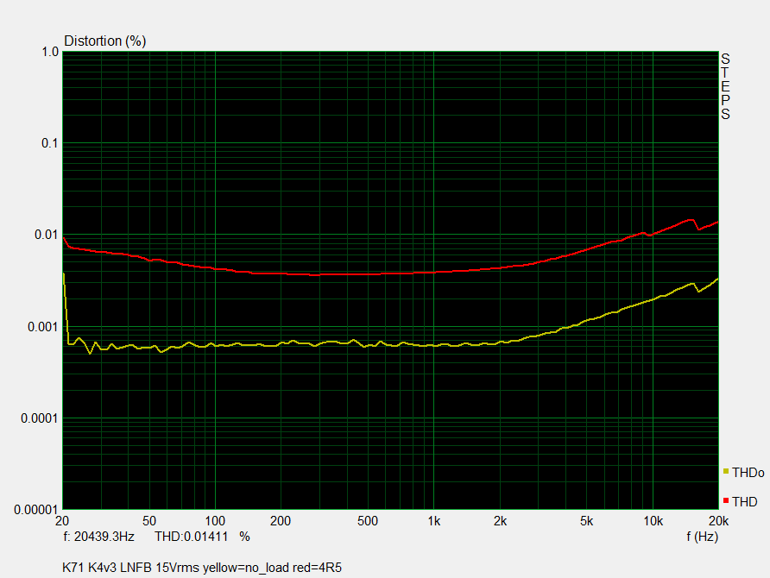
Task: Click the yellow THDo legend swatch
Action: click(726, 472)
